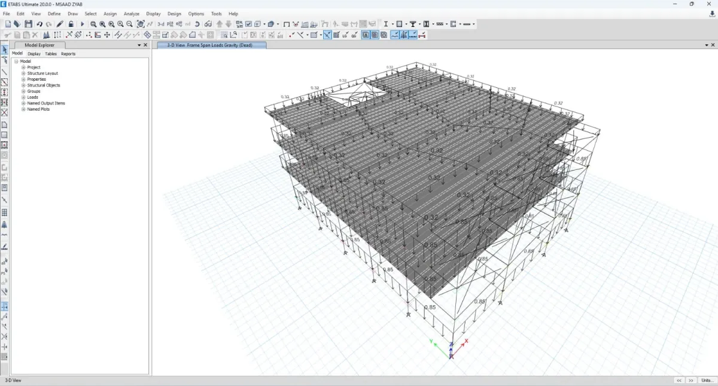Switch to the Tables tab in Model Explorer

click(51, 54)
